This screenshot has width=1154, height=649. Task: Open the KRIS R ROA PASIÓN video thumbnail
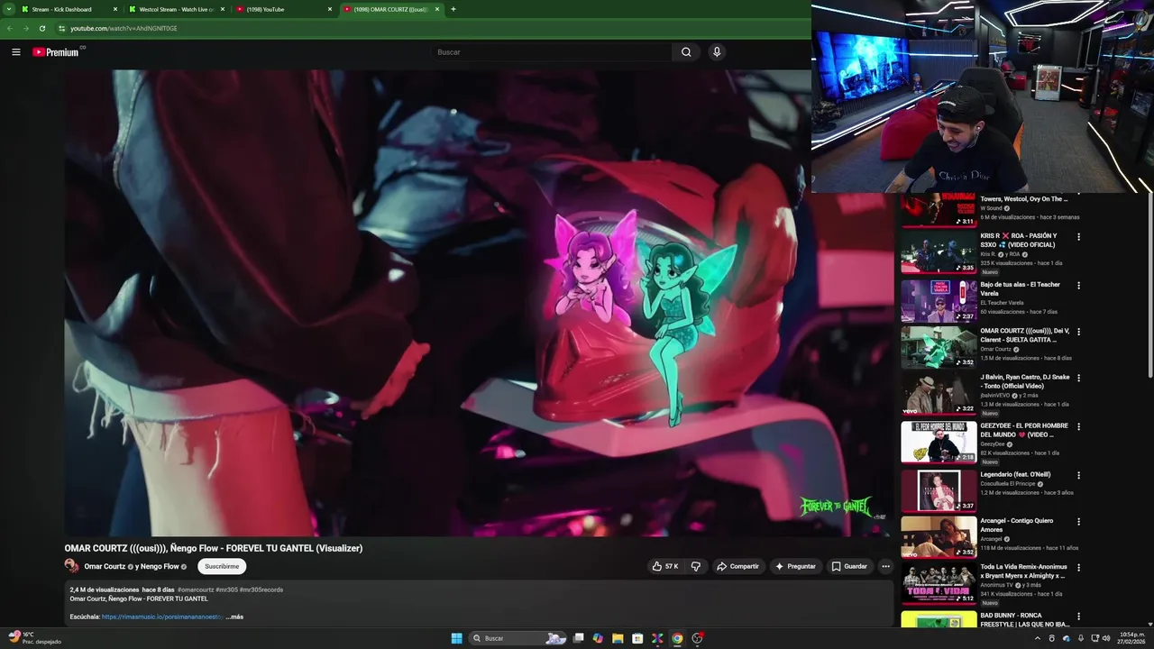[x=939, y=252]
